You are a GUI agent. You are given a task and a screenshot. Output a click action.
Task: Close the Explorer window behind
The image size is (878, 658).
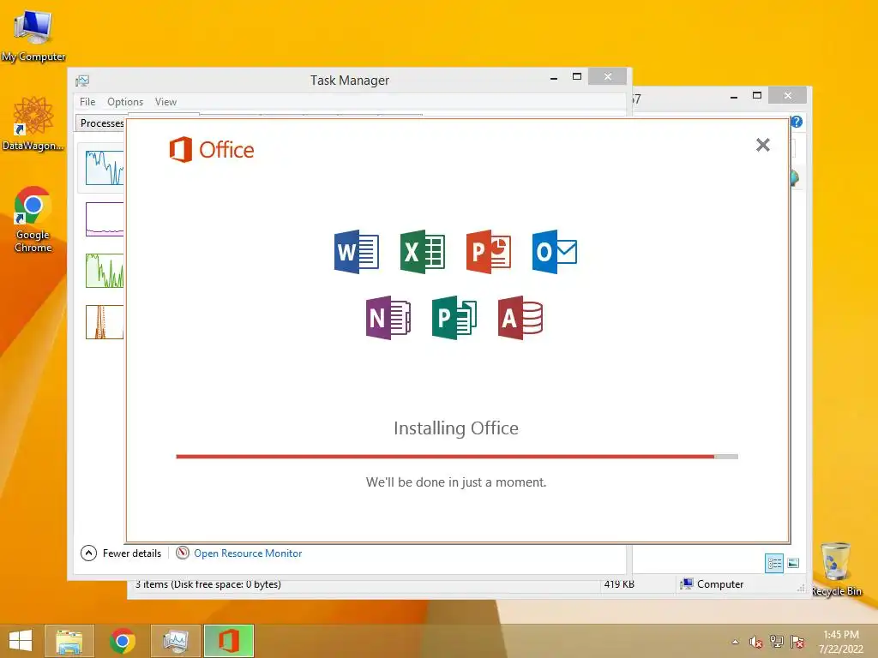(x=788, y=96)
